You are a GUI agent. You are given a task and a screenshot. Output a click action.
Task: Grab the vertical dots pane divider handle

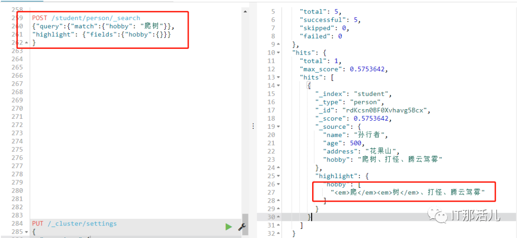pyautogui.click(x=253, y=126)
